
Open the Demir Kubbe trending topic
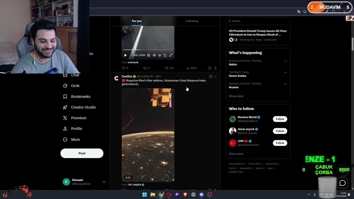[238, 76]
